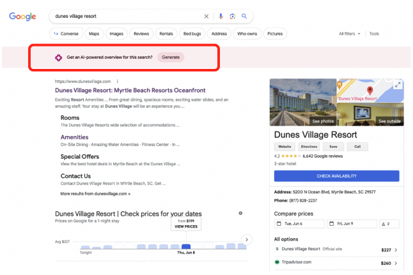
Task: Click the Generate AI overview button
Action: tap(171, 57)
